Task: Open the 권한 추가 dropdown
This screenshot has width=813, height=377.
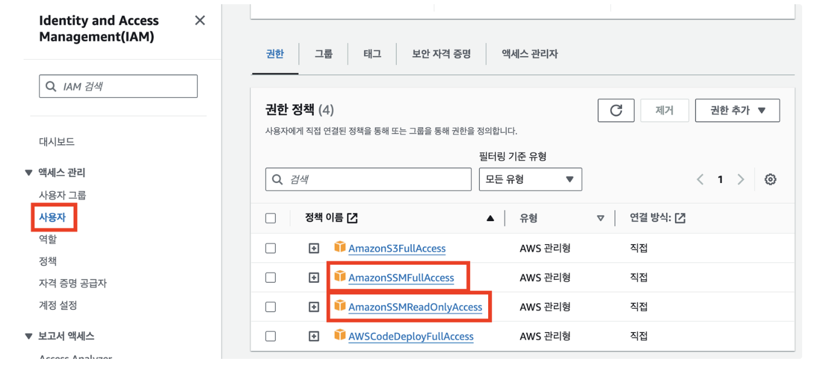Action: [x=737, y=111]
